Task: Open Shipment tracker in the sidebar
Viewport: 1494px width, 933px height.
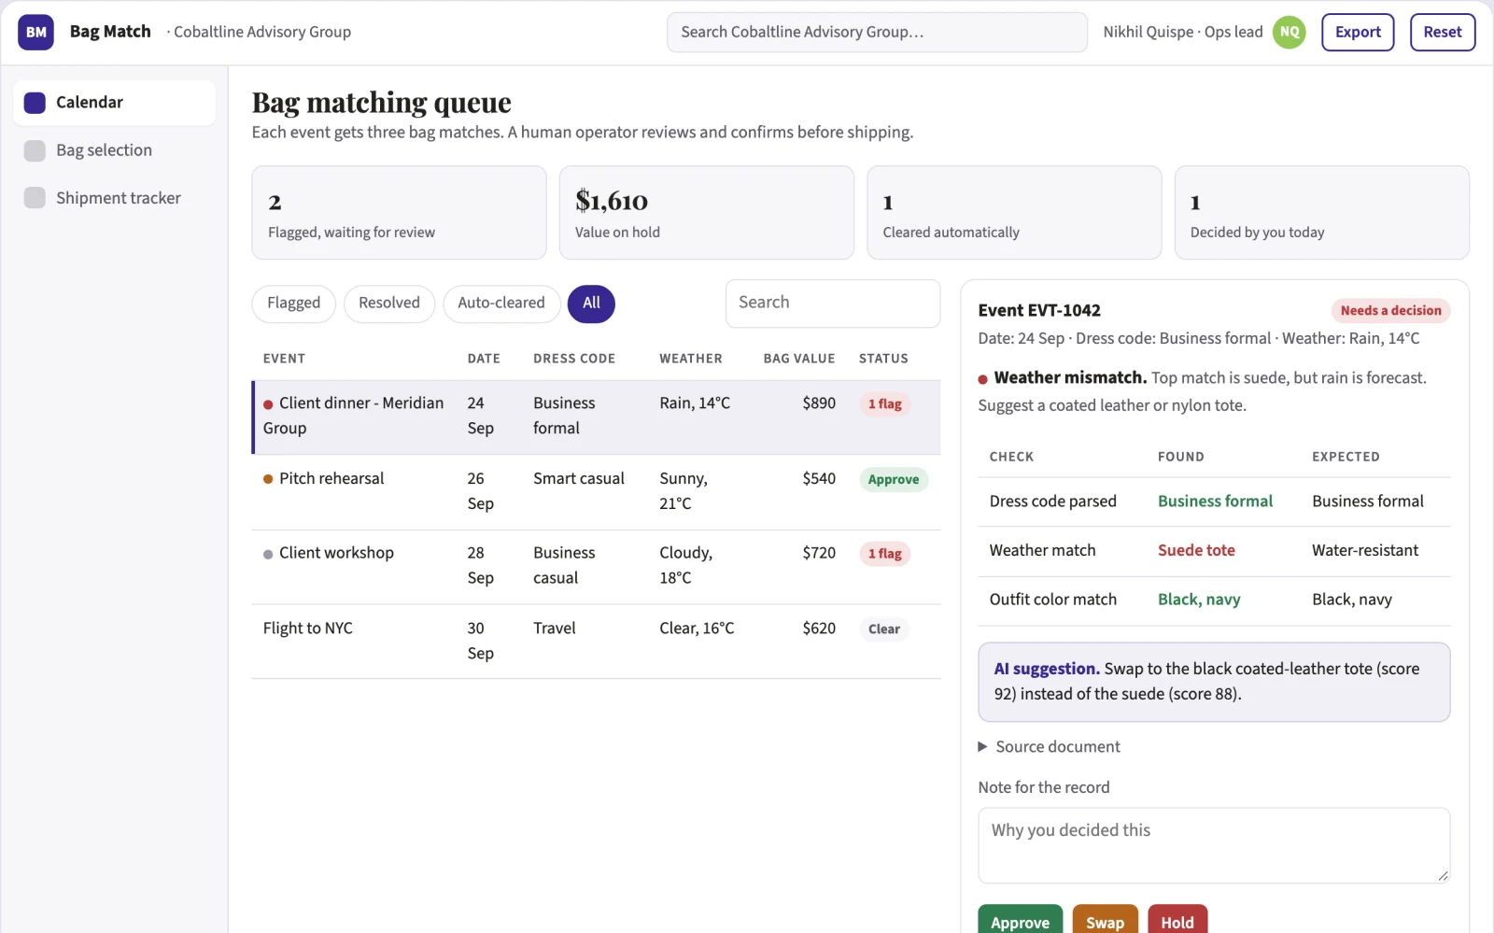Action: coord(114,198)
